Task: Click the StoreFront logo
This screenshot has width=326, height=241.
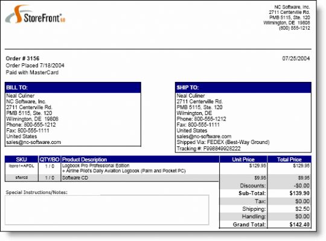Action: pyautogui.click(x=35, y=14)
